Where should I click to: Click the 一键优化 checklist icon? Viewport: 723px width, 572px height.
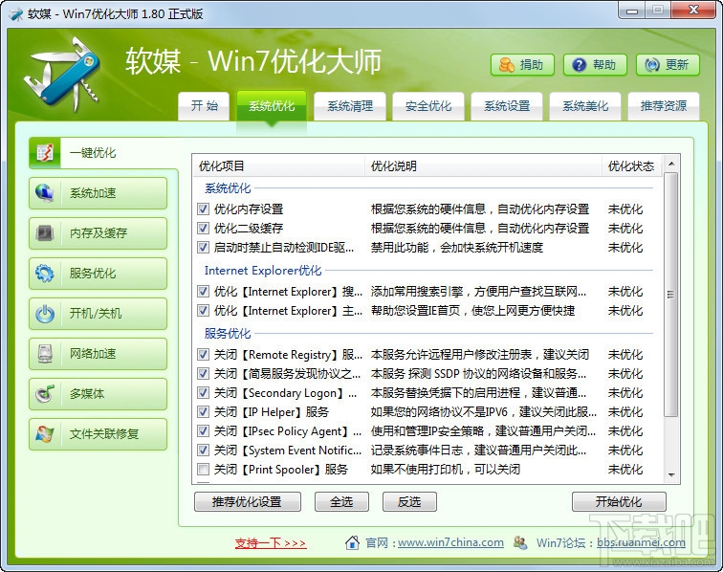point(45,153)
